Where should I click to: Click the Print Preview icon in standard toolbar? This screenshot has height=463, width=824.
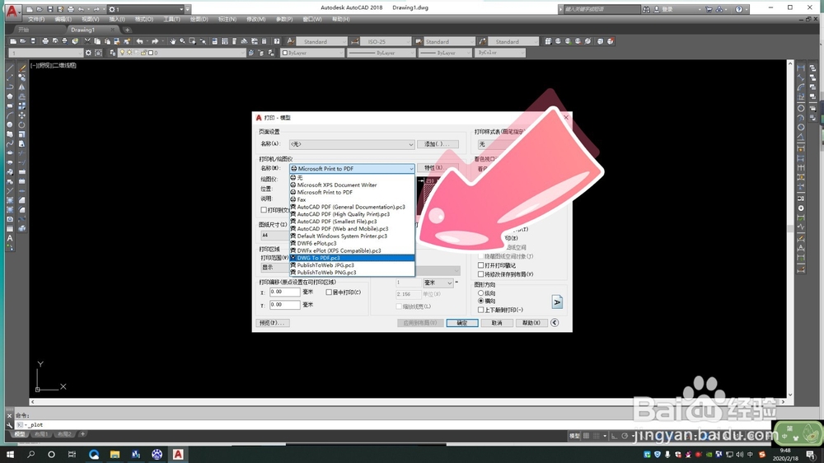coord(54,41)
